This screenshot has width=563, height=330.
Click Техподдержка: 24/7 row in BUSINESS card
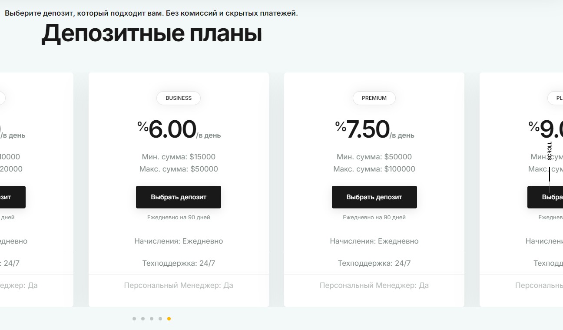(179, 263)
